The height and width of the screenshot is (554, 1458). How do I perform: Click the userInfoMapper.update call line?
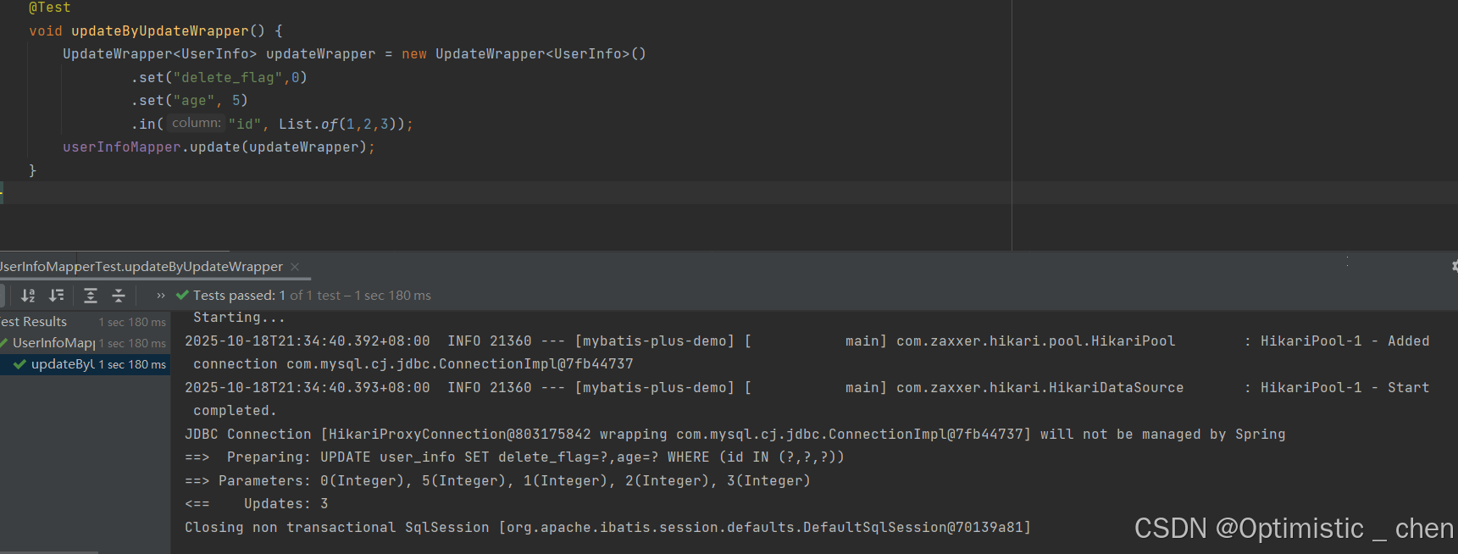point(219,147)
